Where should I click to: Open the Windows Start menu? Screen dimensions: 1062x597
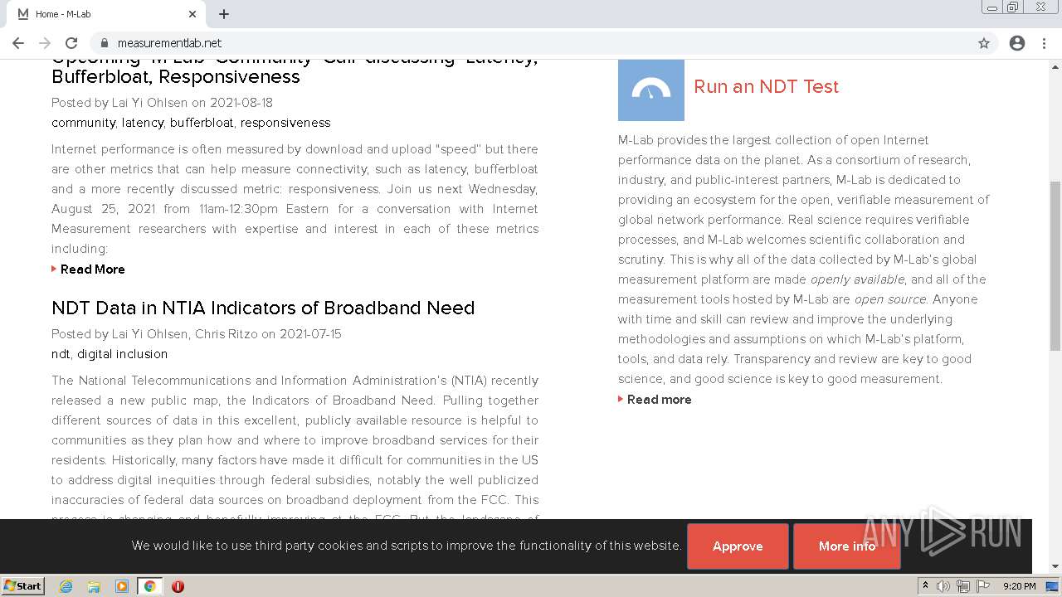[x=23, y=586]
